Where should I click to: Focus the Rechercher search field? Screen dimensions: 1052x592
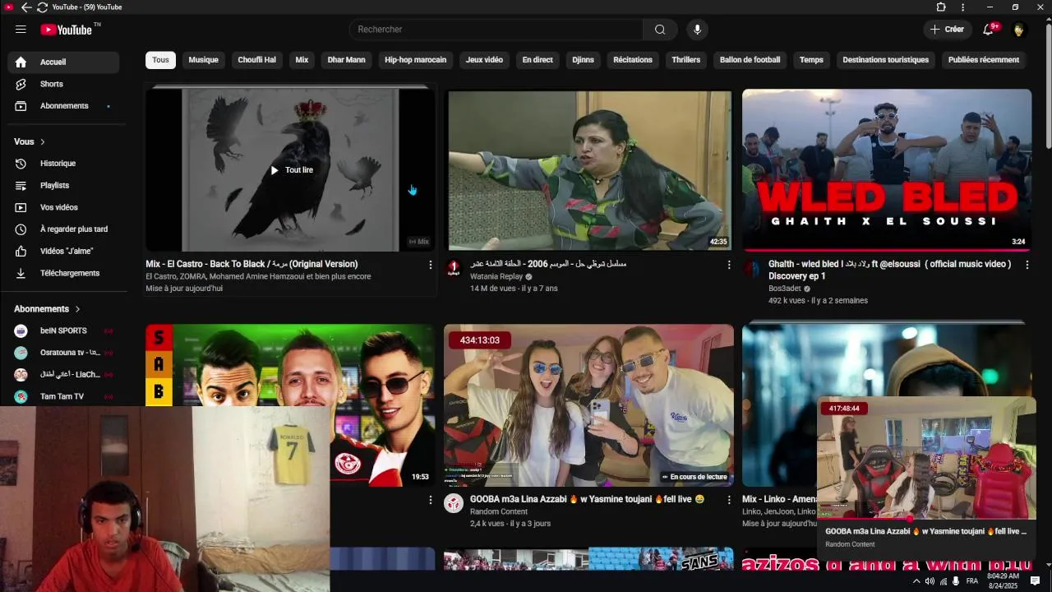point(496,30)
